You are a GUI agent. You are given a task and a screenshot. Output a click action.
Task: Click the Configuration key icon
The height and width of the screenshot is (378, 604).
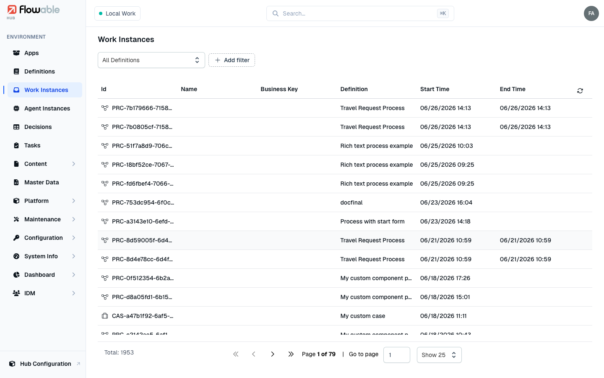(x=16, y=238)
